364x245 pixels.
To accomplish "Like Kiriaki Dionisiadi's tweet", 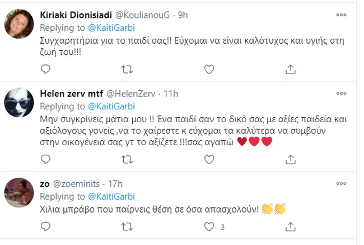I will pos(208,70).
